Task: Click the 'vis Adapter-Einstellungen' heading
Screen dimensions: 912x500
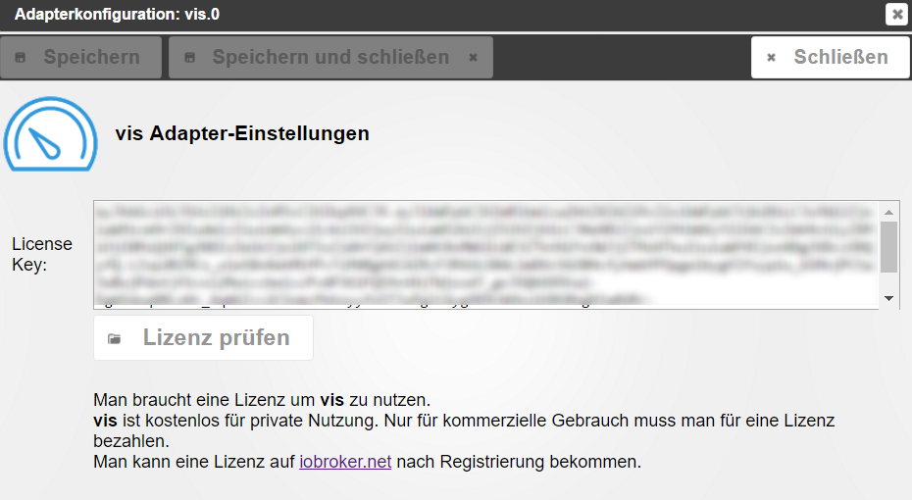Action: coord(242,133)
